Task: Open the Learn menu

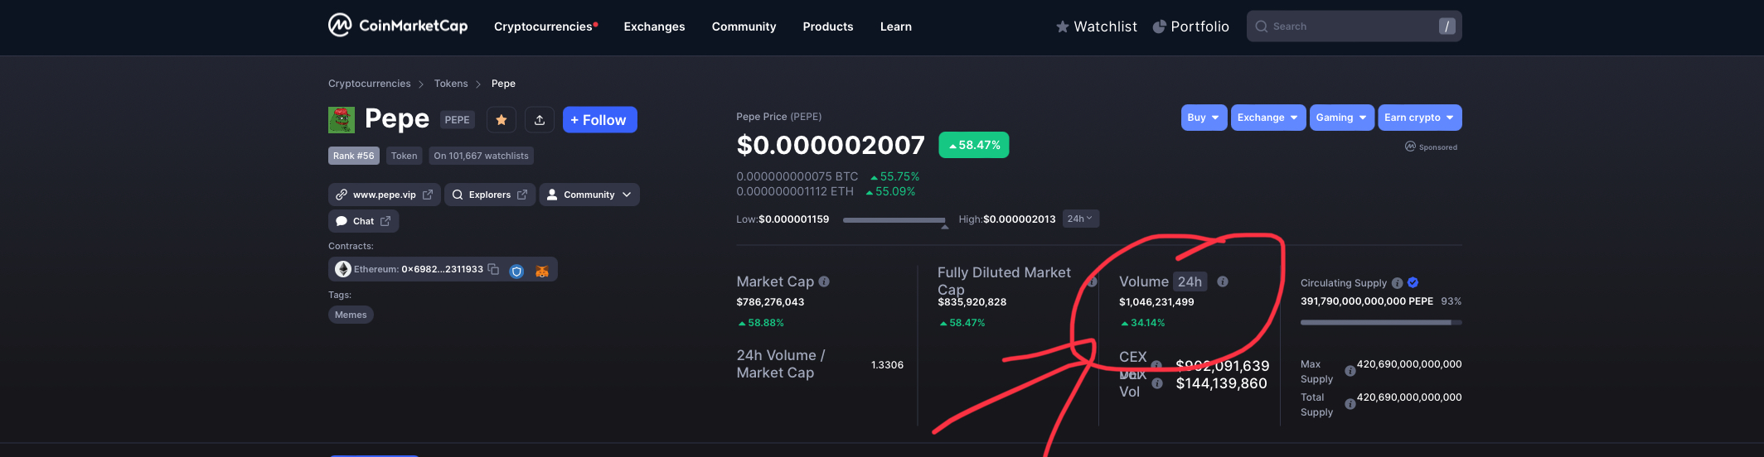Action: point(896,26)
